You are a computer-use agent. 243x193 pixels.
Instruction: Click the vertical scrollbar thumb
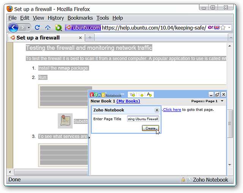(x=230, y=123)
